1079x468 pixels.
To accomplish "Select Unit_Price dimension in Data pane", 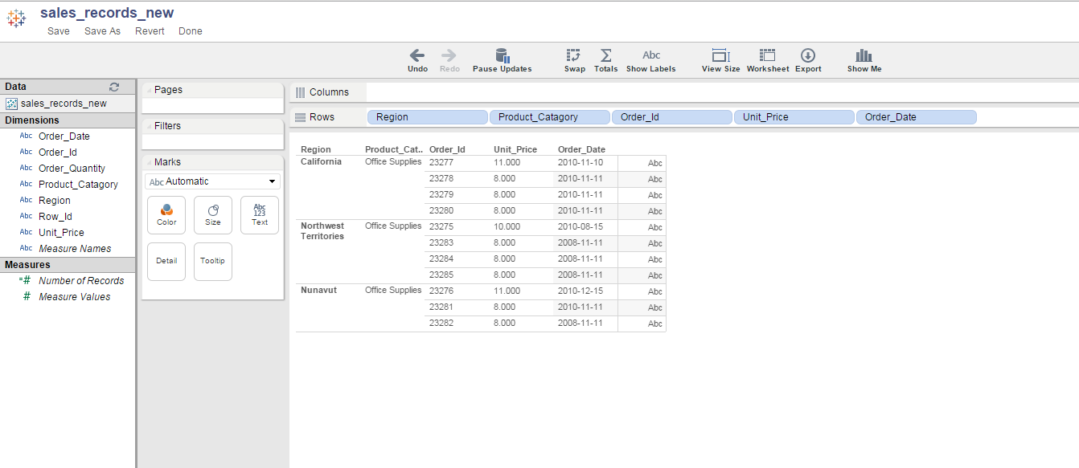I will tap(61, 233).
